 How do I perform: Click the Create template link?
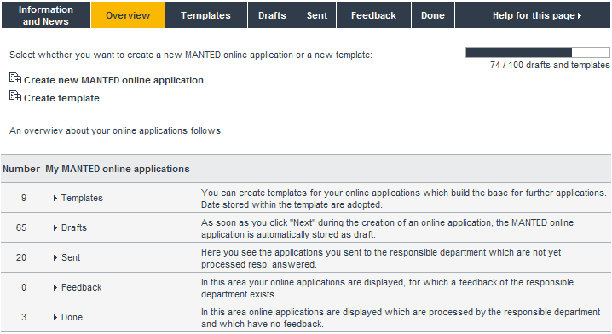[61, 98]
